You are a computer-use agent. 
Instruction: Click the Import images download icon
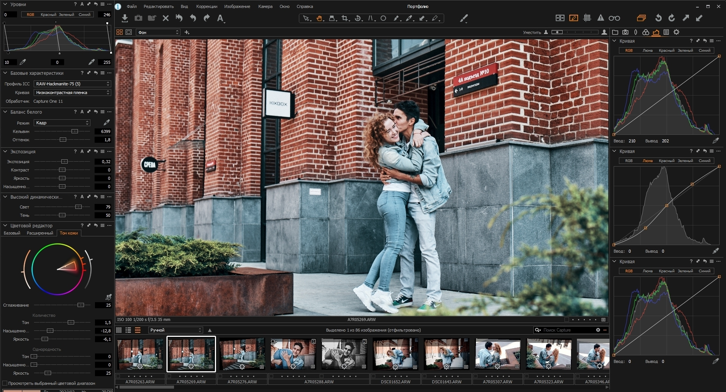click(x=125, y=18)
